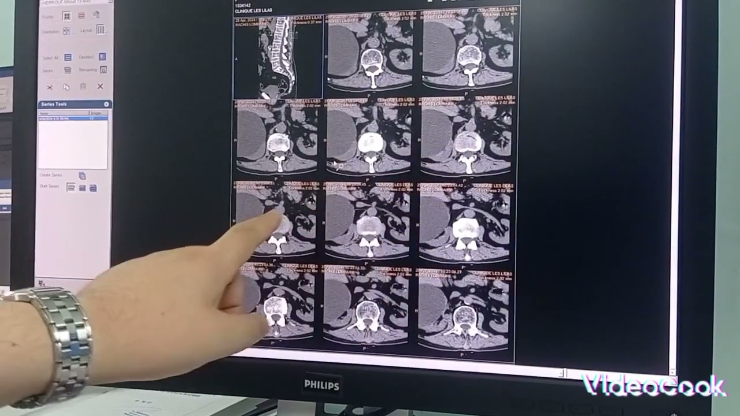Image resolution: width=740 pixels, height=416 pixels.
Task: Click the Display grid view icon
Action: [x=66, y=16]
